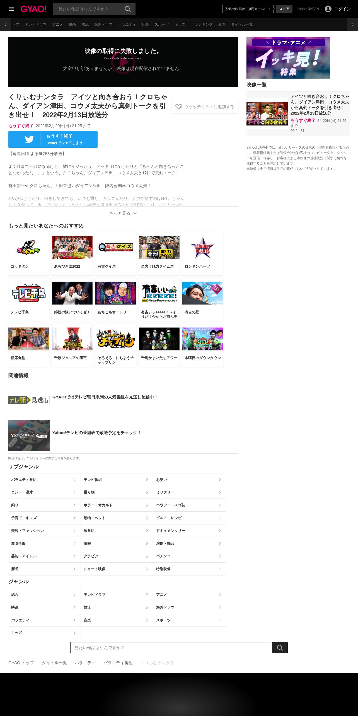This screenshot has height=716, width=358.
Task: Open 総合 genre row
Action: point(44,595)
